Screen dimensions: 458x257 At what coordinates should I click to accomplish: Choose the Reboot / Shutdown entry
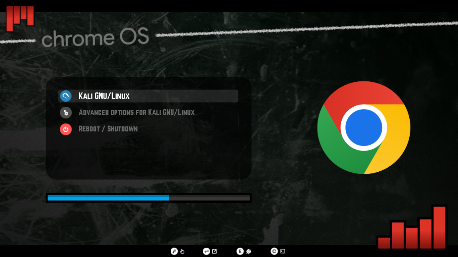pos(108,129)
